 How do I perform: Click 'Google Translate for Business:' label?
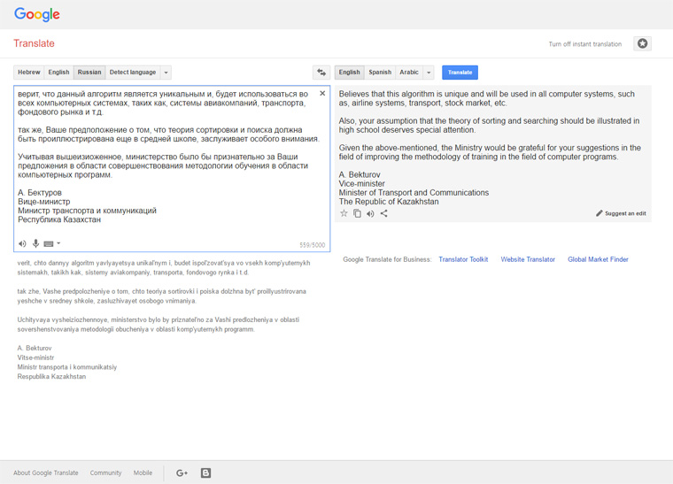[x=387, y=259]
